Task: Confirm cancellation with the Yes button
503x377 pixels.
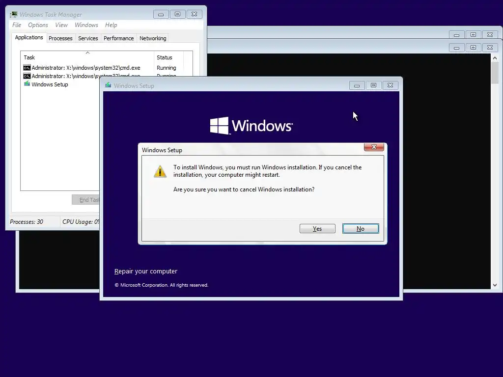Action: 317,229
